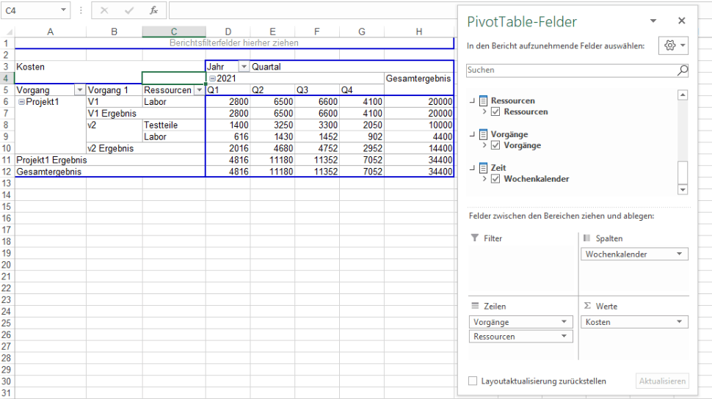This screenshot has height=399, width=712.
Task: Select column D header
Action: (x=228, y=32)
